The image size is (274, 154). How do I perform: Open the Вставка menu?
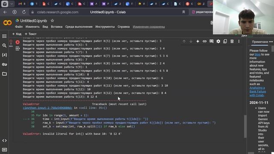coord(57,27)
